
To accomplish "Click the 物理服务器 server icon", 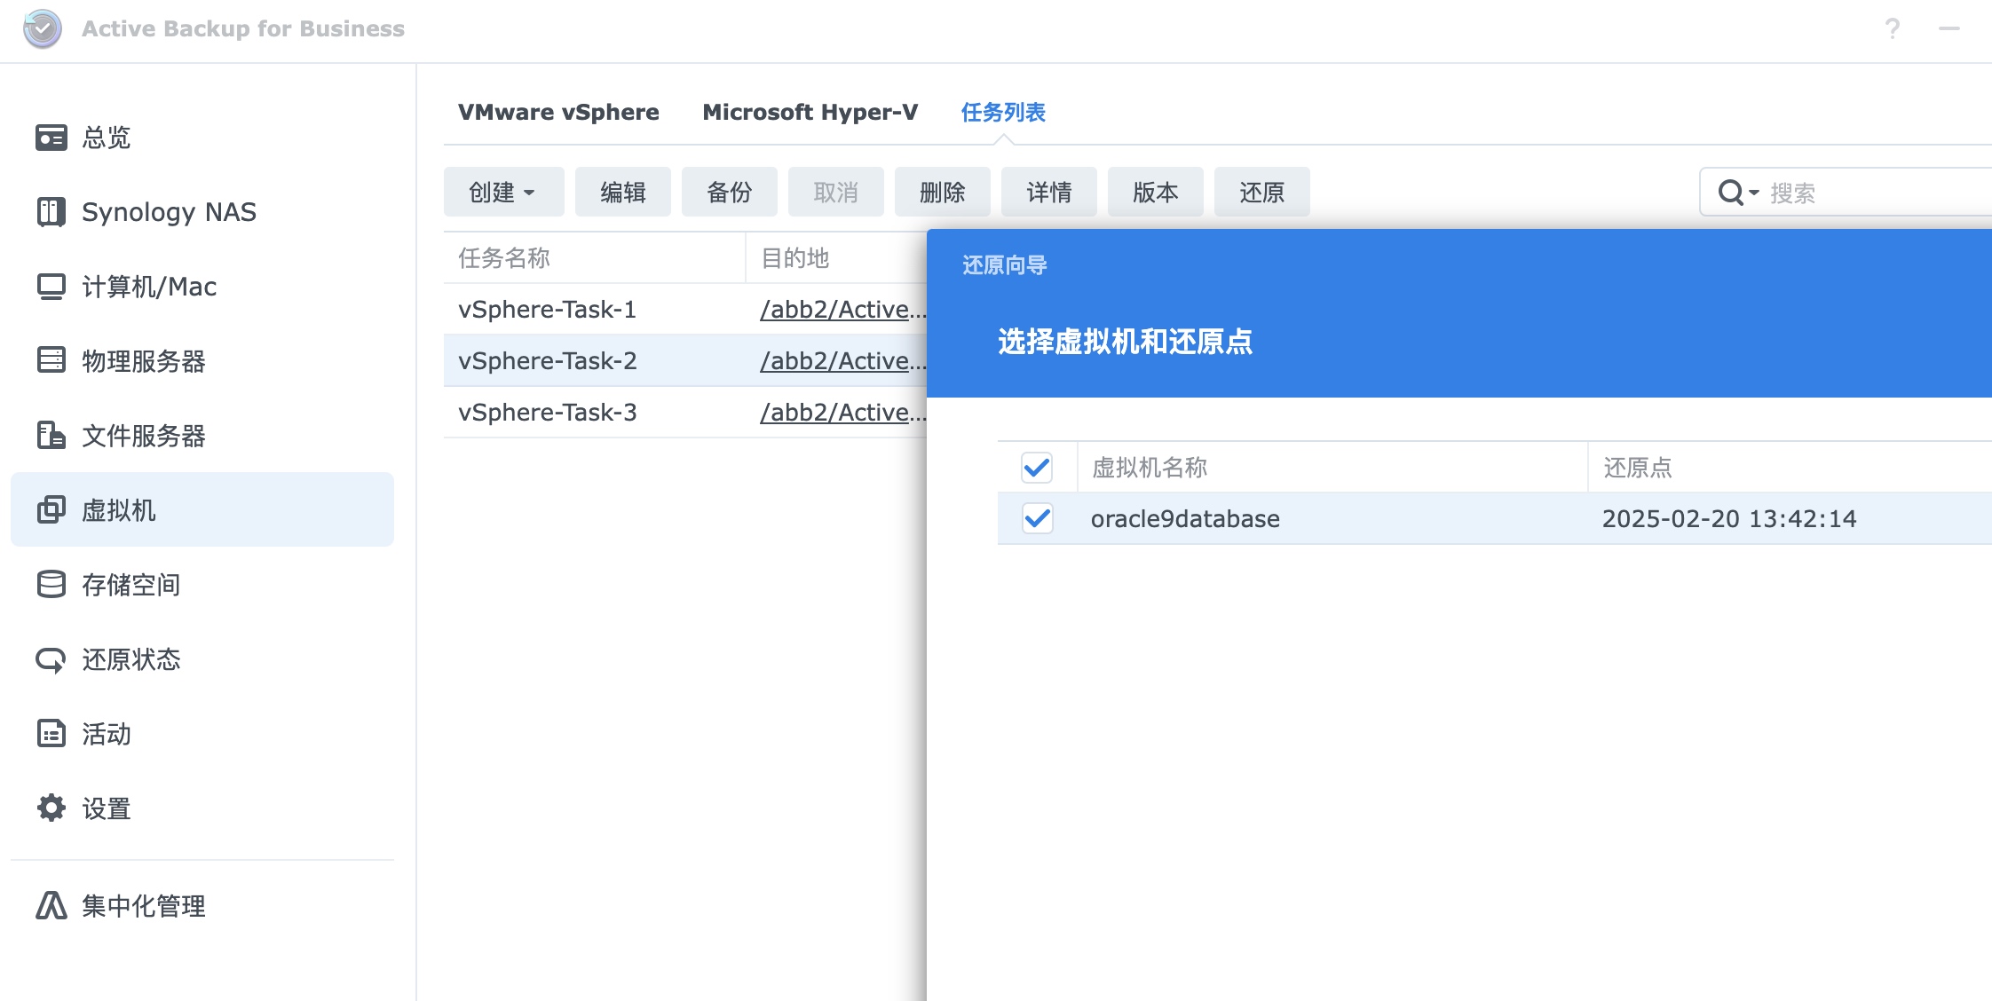I will coord(51,360).
